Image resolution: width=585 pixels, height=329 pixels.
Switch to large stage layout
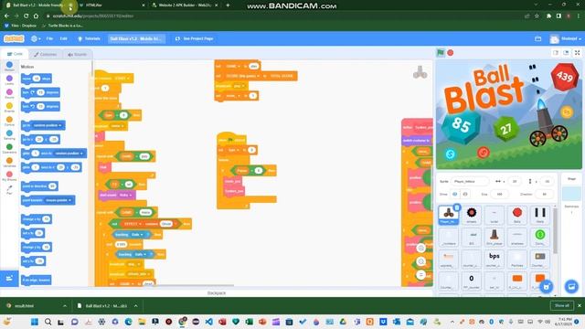566,53
